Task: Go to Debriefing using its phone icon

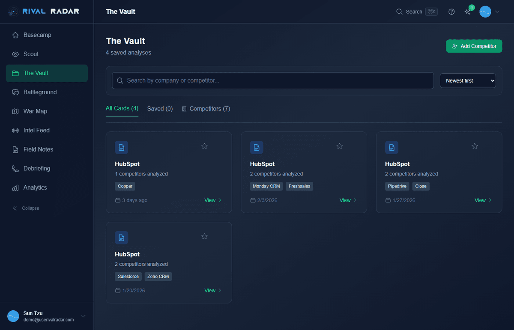Action: [x=15, y=168]
